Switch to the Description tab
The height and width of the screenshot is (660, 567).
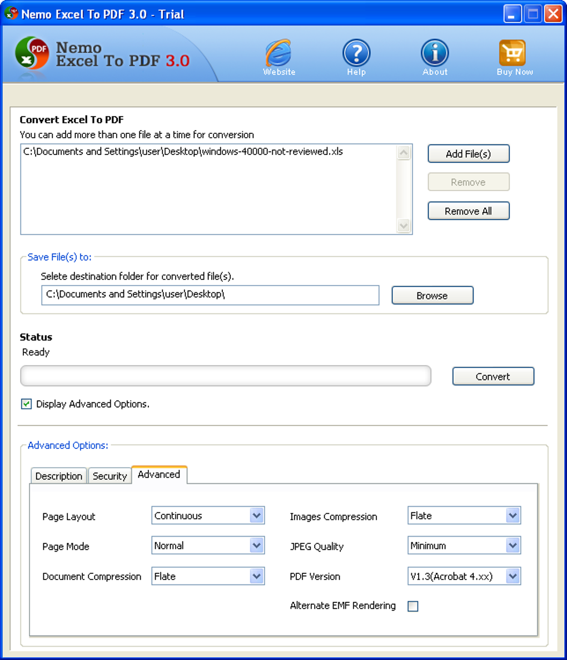(x=58, y=476)
